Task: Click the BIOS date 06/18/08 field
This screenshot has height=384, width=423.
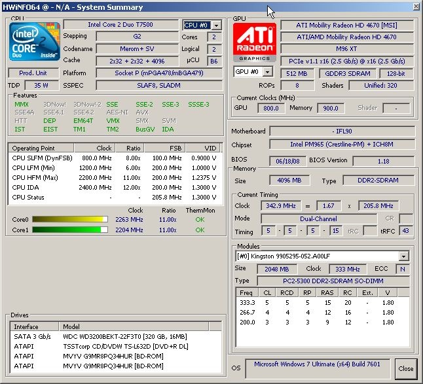Action: [287, 161]
